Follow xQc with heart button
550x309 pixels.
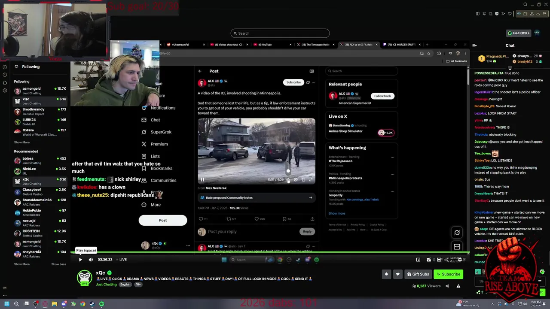[x=397, y=274]
